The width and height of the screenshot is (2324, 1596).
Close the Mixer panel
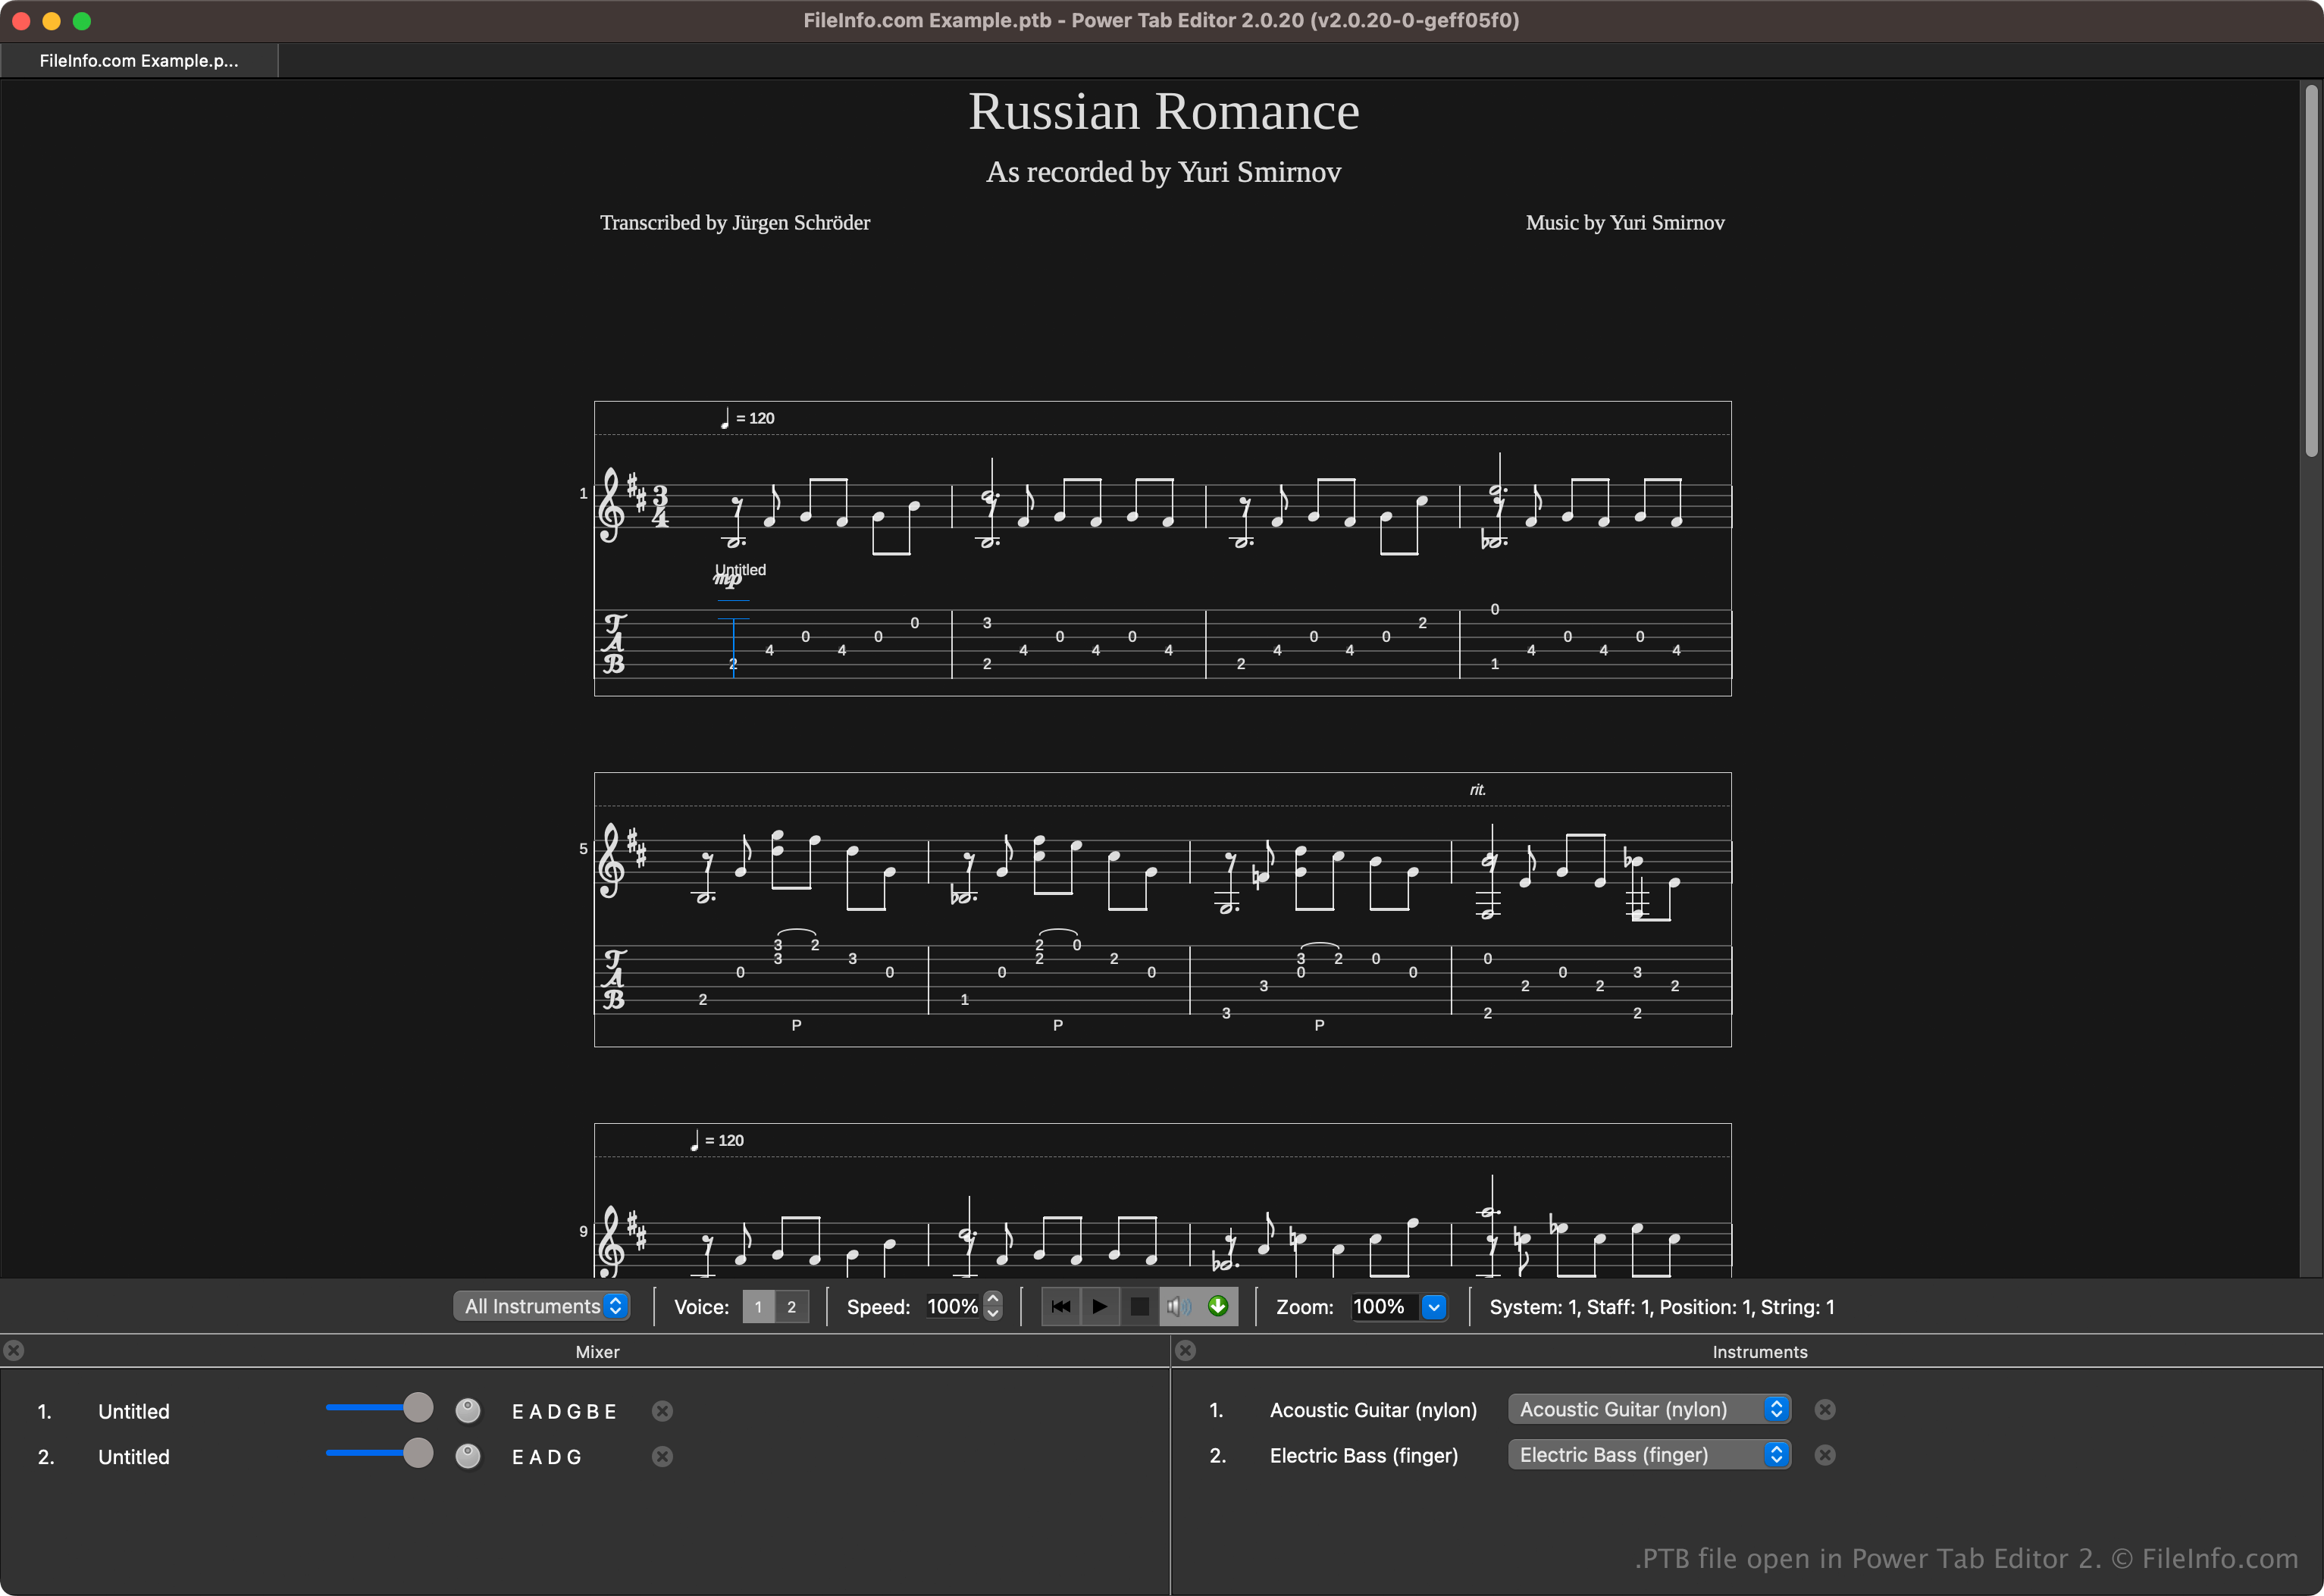pyautogui.click(x=14, y=1351)
